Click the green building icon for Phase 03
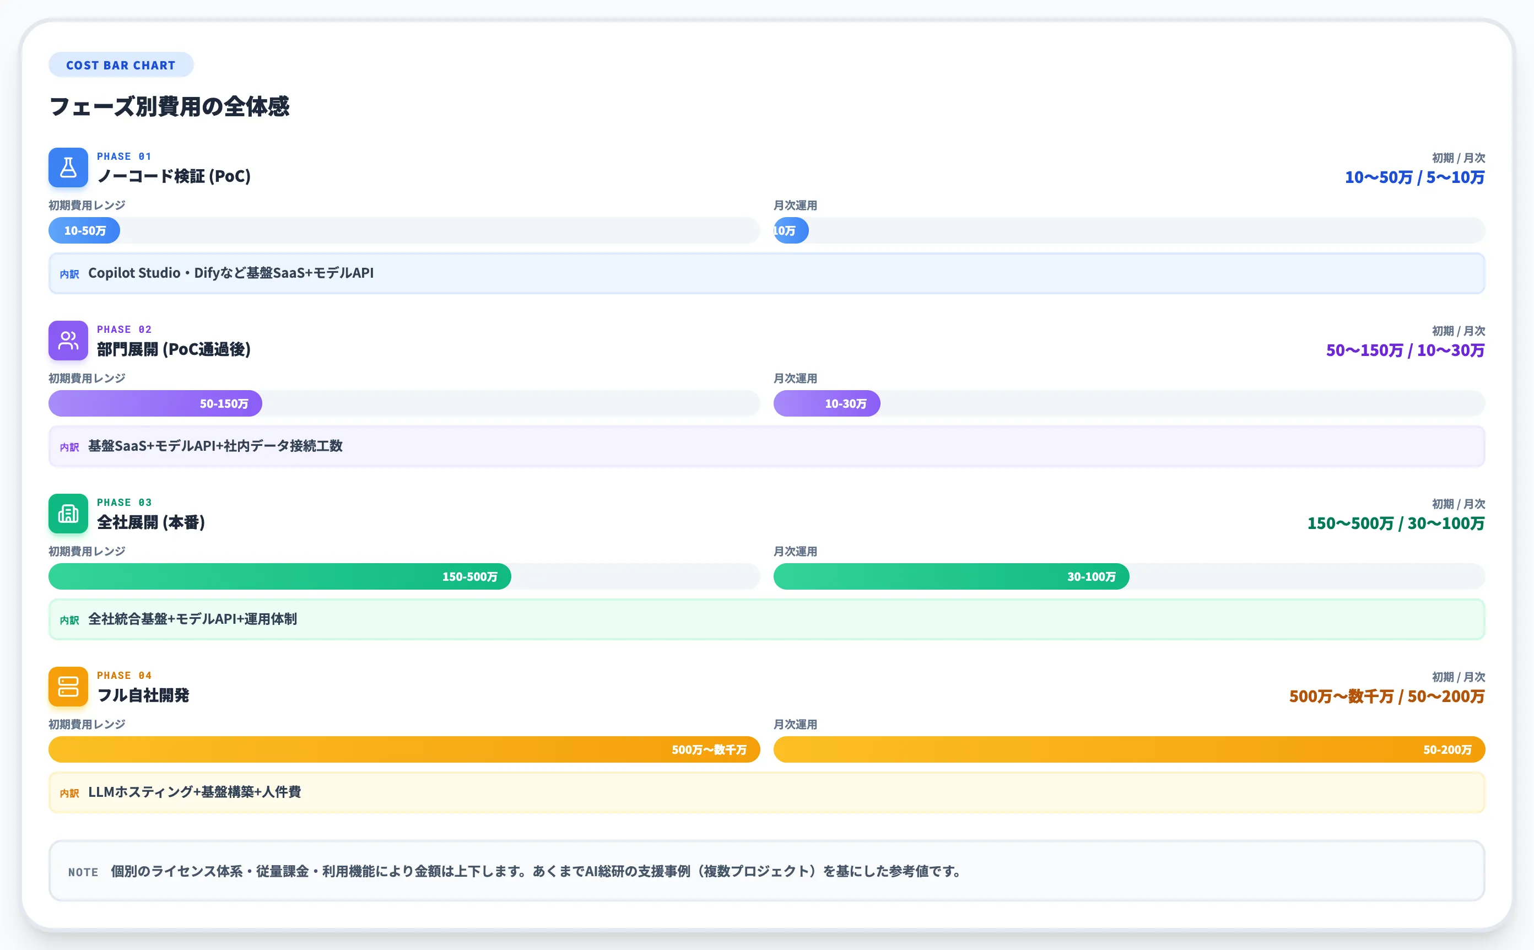This screenshot has width=1534, height=950. (68, 514)
